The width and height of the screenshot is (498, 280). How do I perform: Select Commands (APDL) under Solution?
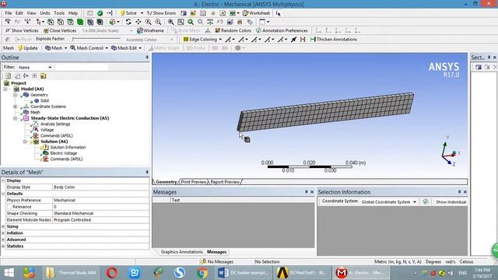coord(66,159)
